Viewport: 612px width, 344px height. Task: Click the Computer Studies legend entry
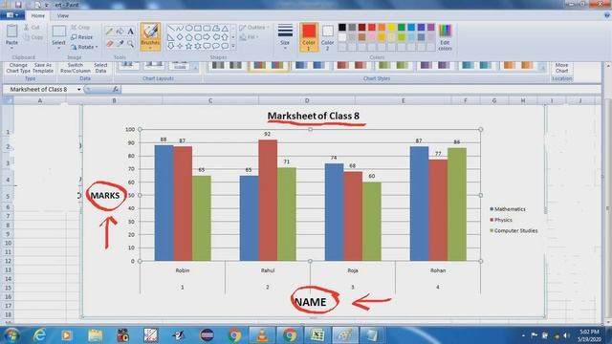point(514,231)
